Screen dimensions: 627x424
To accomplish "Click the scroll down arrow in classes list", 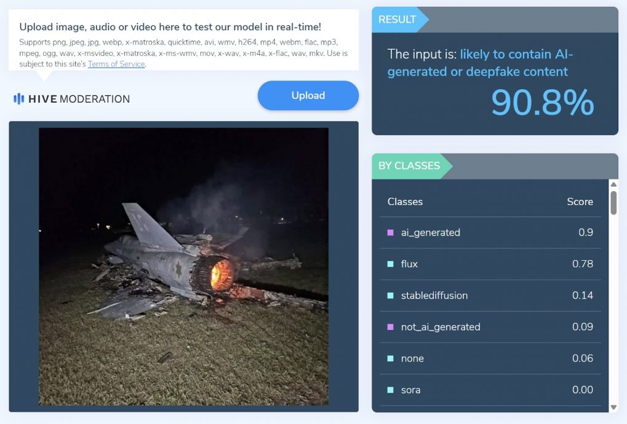I will pos(613,407).
